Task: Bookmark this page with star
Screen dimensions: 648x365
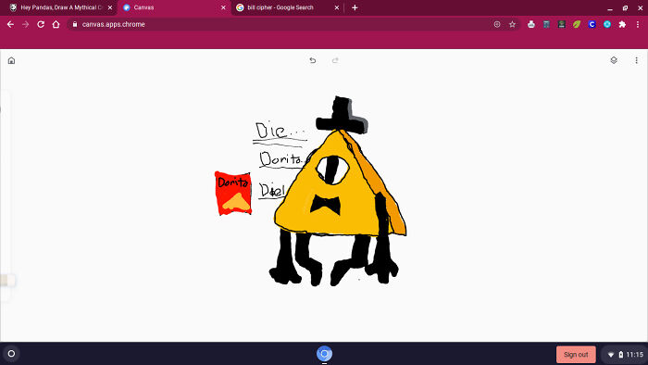Action: tap(513, 24)
